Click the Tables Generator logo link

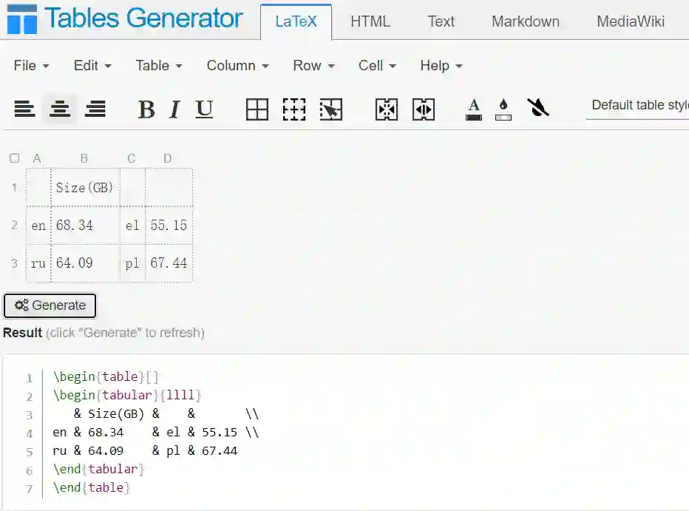coord(123,18)
